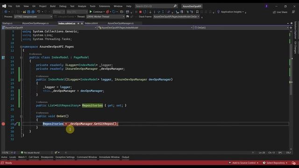299x168 pixels.
Task: Switch to the AzureDevOpsManager.cs tab
Action: tap(121, 23)
